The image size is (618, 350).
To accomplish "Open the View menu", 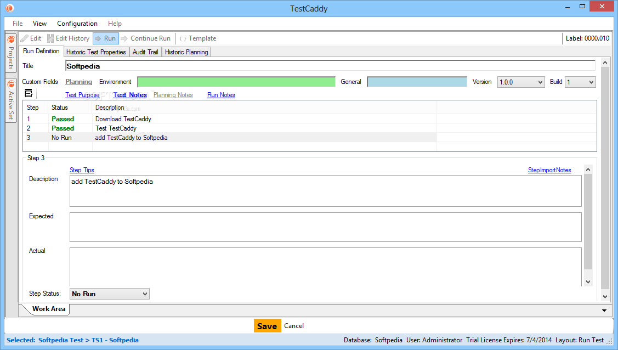I will pos(39,24).
